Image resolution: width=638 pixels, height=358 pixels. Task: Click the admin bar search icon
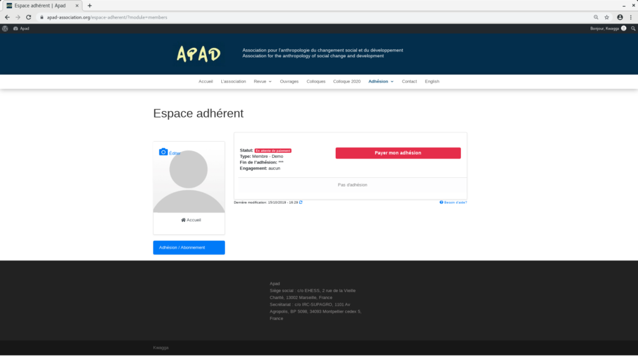pos(633,29)
